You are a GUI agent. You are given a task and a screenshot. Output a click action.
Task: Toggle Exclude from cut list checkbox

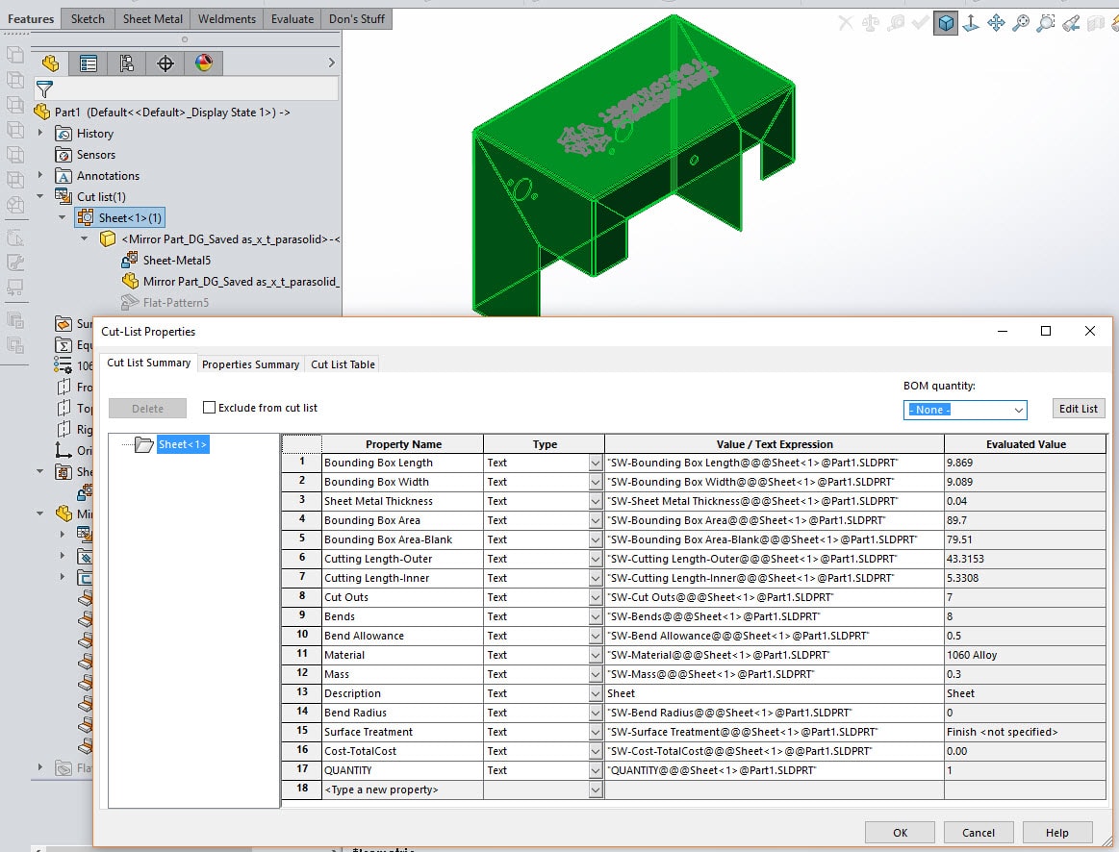click(209, 407)
